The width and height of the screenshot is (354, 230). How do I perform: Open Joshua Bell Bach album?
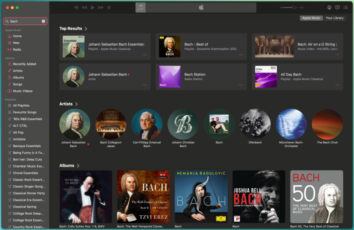[x=259, y=197]
